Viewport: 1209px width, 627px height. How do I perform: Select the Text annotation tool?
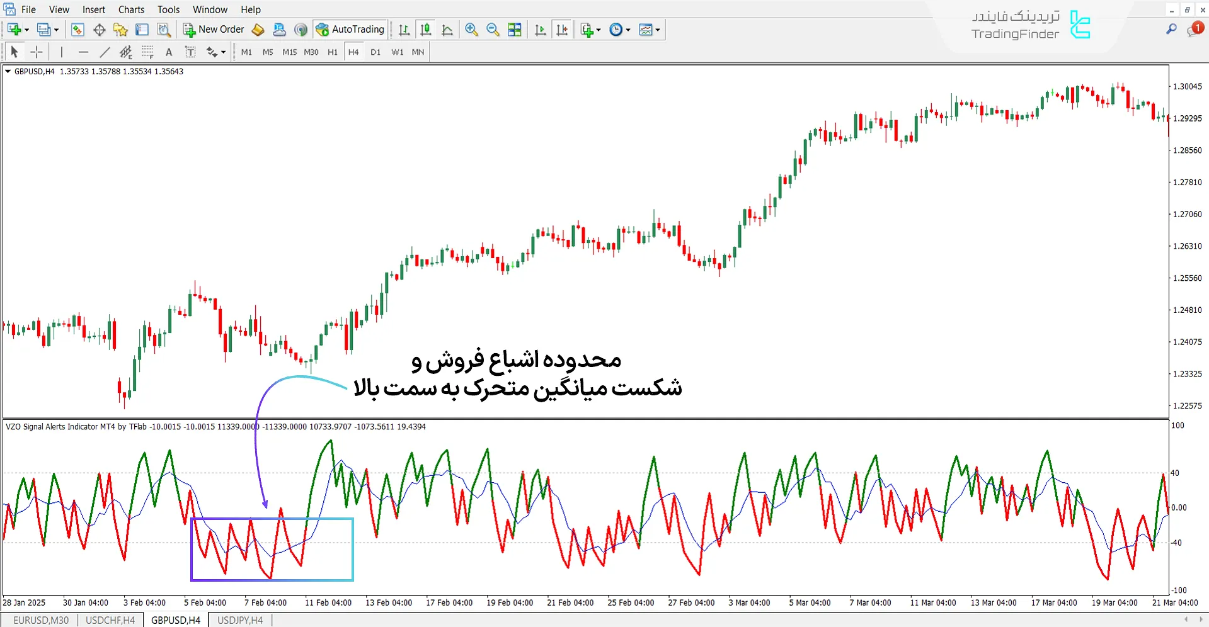coord(168,52)
